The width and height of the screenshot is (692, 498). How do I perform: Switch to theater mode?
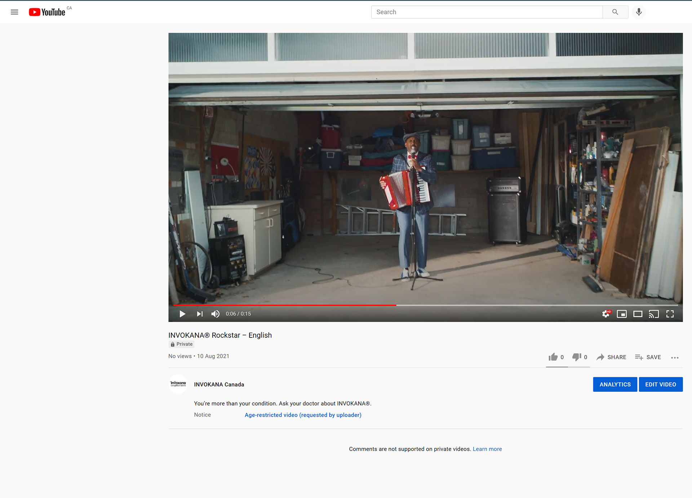[638, 314]
